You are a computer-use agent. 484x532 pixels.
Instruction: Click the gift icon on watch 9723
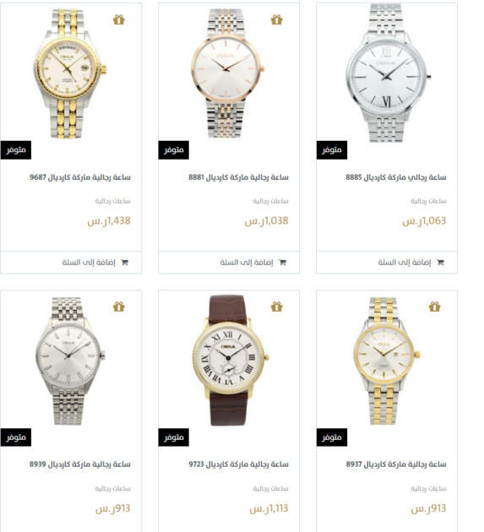(x=276, y=307)
